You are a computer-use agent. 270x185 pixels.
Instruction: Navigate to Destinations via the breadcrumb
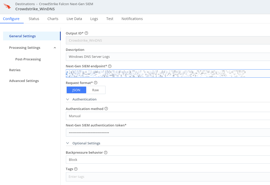click(25, 4)
